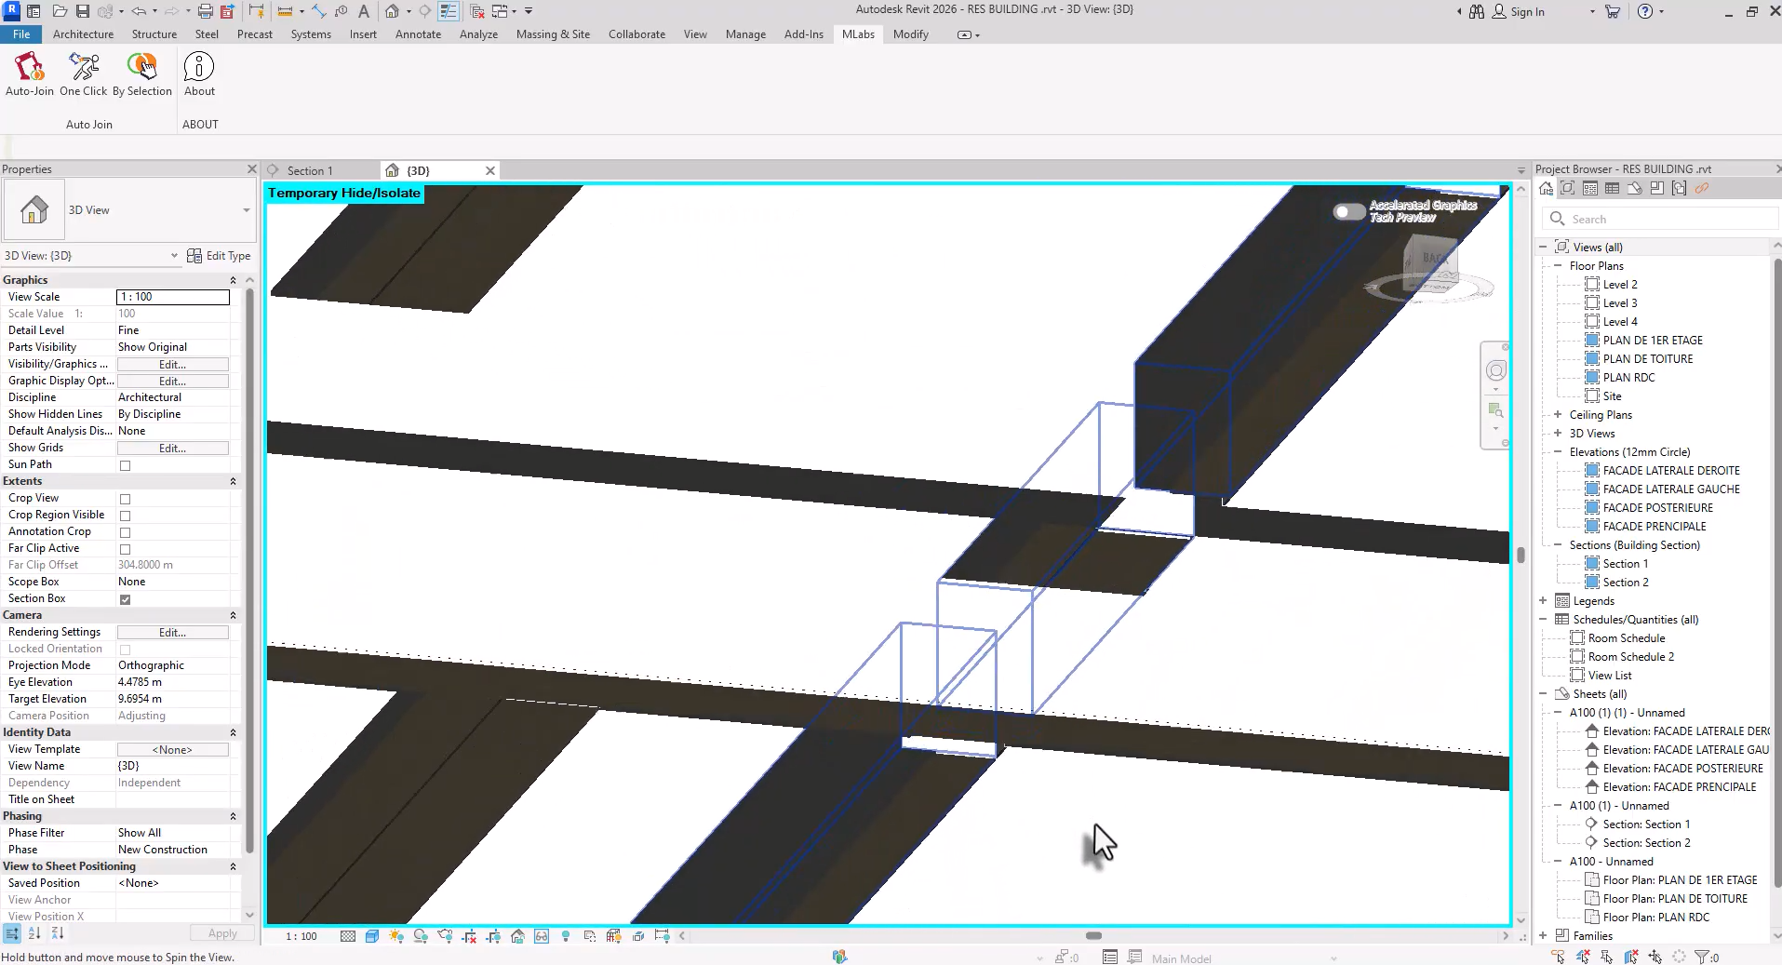This screenshot has width=1782, height=965.
Task: Click the Apply button in Properties
Action: click(221, 933)
